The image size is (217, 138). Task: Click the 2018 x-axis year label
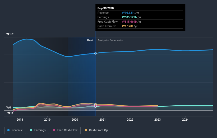click(x=20, y=120)
